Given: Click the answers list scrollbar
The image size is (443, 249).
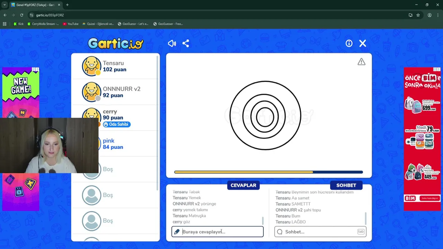Looking at the screenshot, I should [x=263, y=221].
